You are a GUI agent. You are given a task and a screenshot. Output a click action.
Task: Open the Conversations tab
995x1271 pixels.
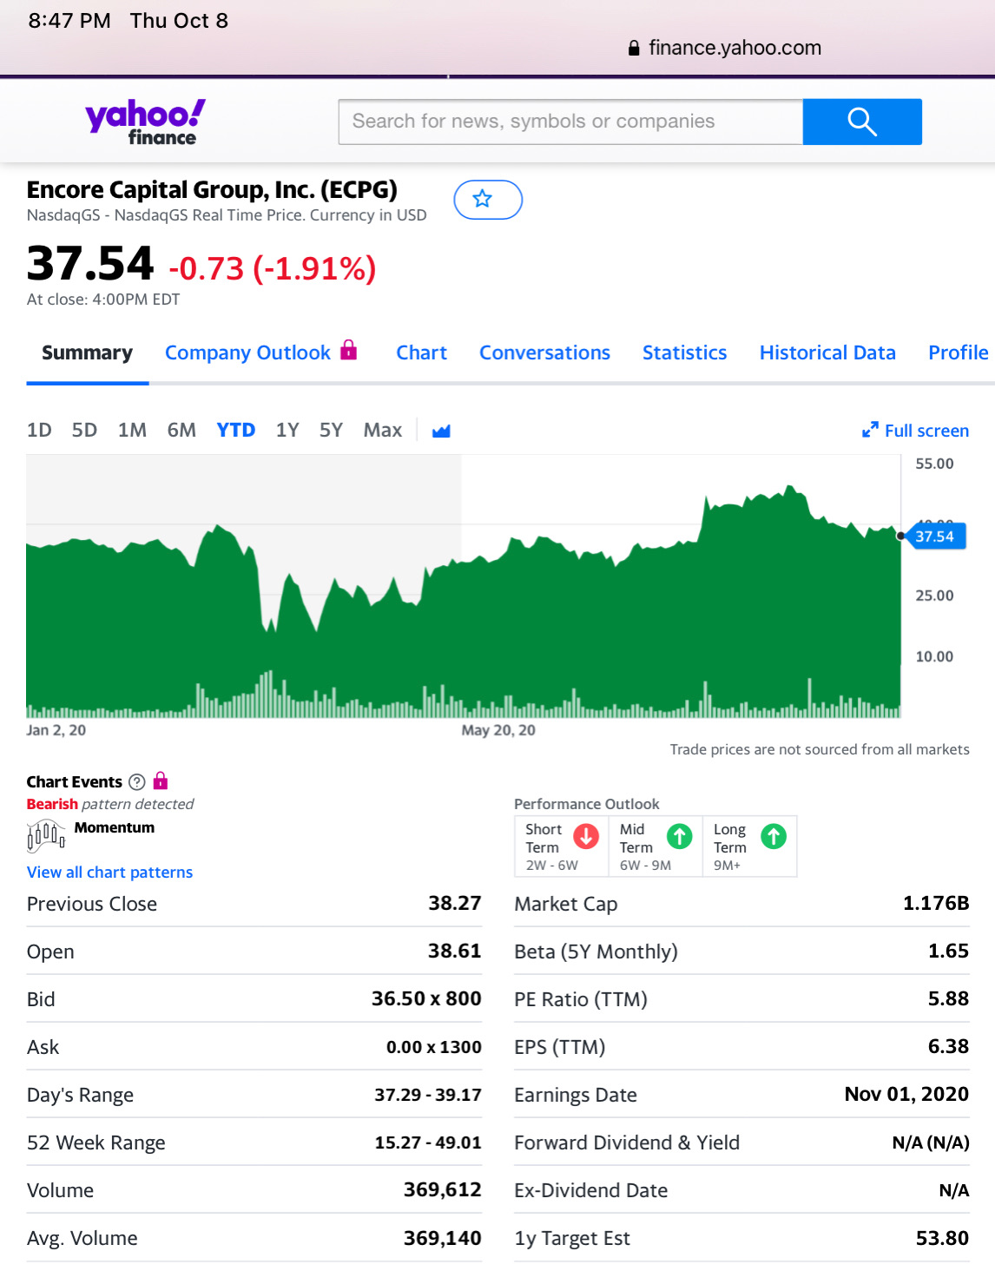pos(544,352)
